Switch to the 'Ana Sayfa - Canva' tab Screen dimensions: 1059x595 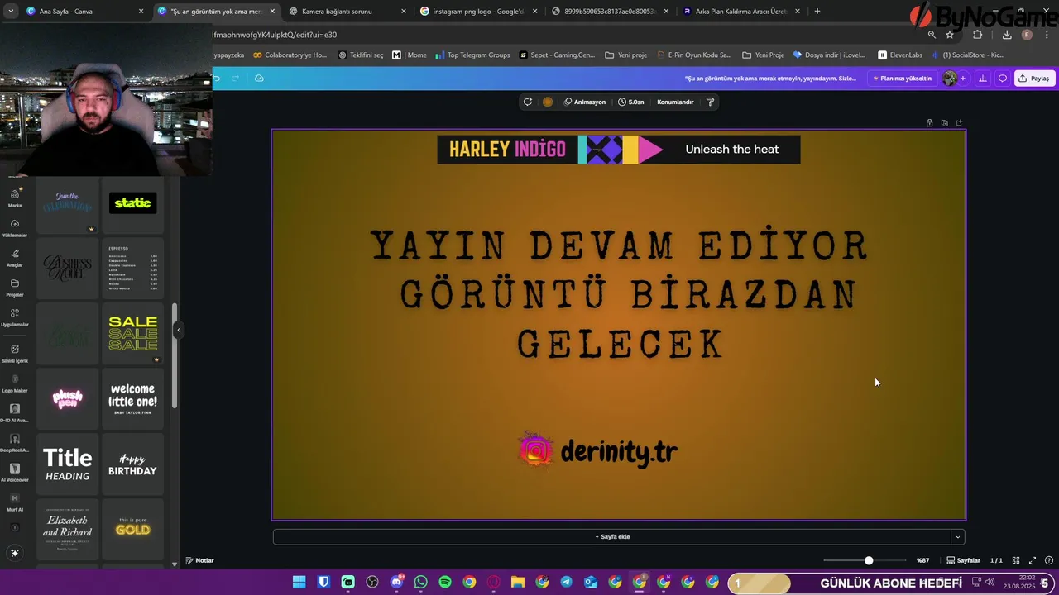(83, 11)
